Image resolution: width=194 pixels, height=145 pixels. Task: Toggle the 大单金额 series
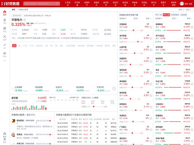click(81, 46)
